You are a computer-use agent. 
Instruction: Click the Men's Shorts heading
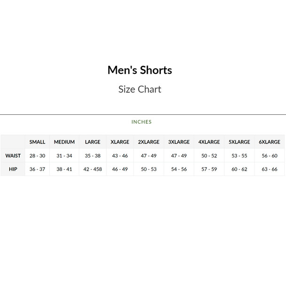tap(140, 71)
